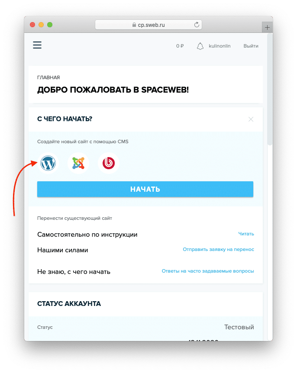297x373 pixels.
Task: Click the lock icon in address bar
Action: (x=134, y=25)
